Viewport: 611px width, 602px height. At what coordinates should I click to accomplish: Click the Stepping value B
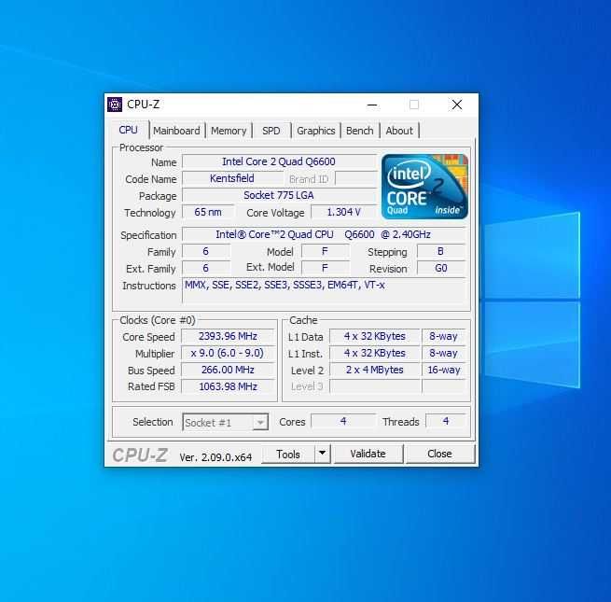[x=440, y=251]
